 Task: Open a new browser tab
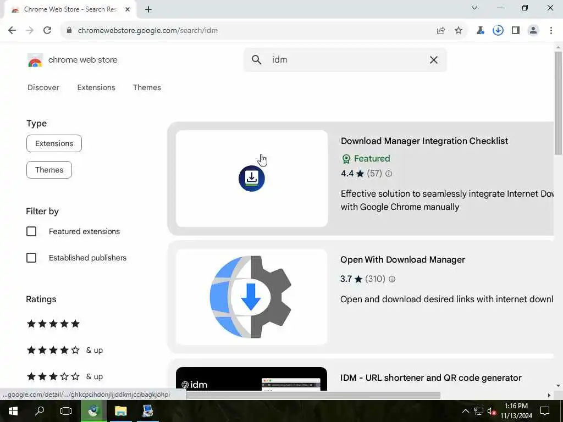pos(148,10)
